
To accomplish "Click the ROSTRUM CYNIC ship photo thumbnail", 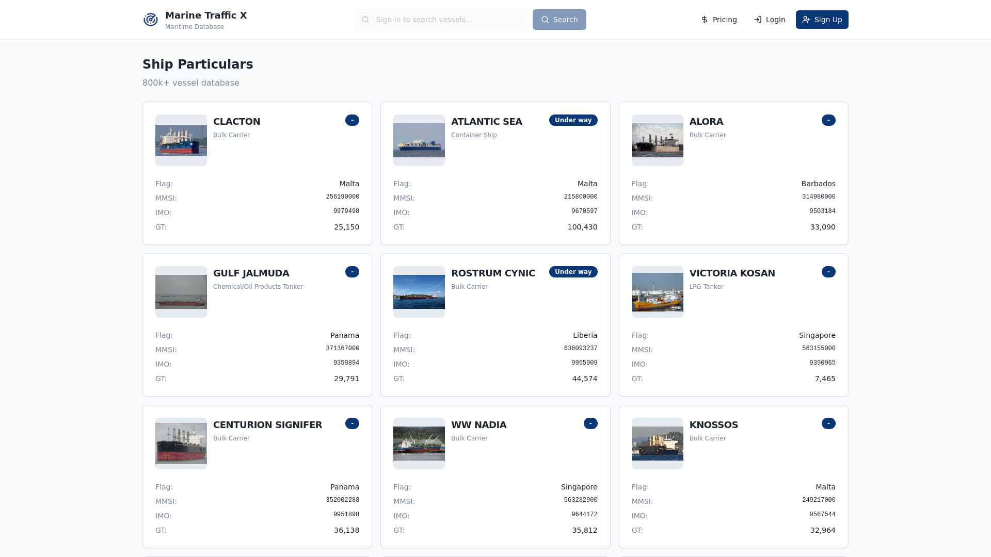I will pyautogui.click(x=419, y=291).
